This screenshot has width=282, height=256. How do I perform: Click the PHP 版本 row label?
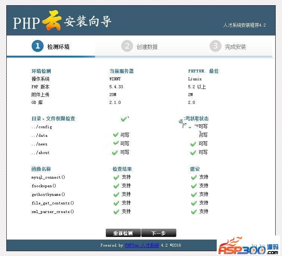(x=40, y=87)
